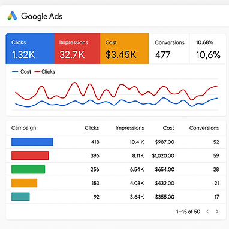Click the 28 conversions cell
This screenshot has height=229, width=229.
pos(216,169)
